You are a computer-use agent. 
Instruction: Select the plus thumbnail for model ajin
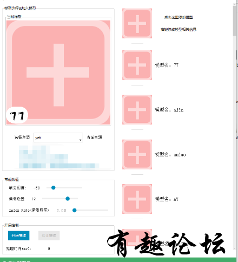click(x=137, y=109)
